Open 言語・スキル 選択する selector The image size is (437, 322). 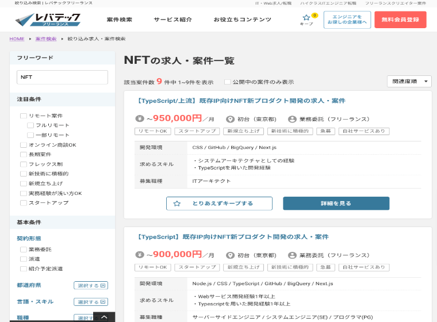coord(91,302)
